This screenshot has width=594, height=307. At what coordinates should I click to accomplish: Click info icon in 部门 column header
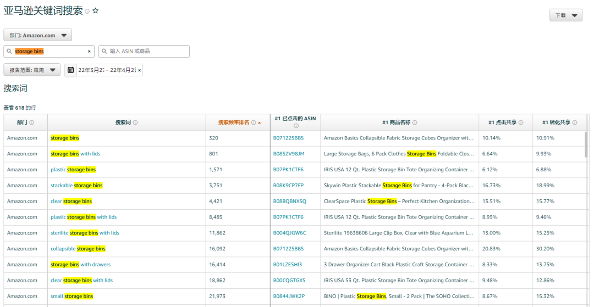[x=32, y=122]
